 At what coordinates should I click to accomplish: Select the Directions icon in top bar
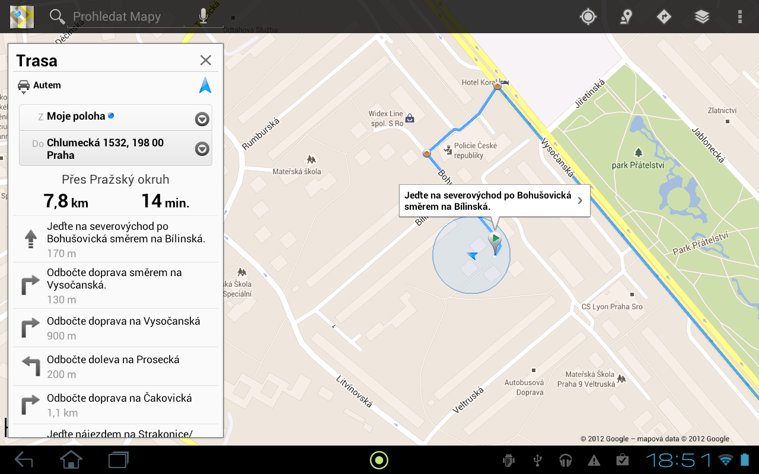click(663, 17)
